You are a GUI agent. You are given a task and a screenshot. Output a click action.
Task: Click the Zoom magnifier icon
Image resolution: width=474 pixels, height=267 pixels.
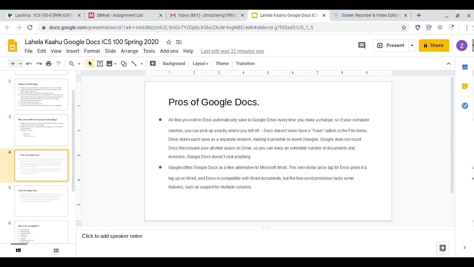(72, 64)
